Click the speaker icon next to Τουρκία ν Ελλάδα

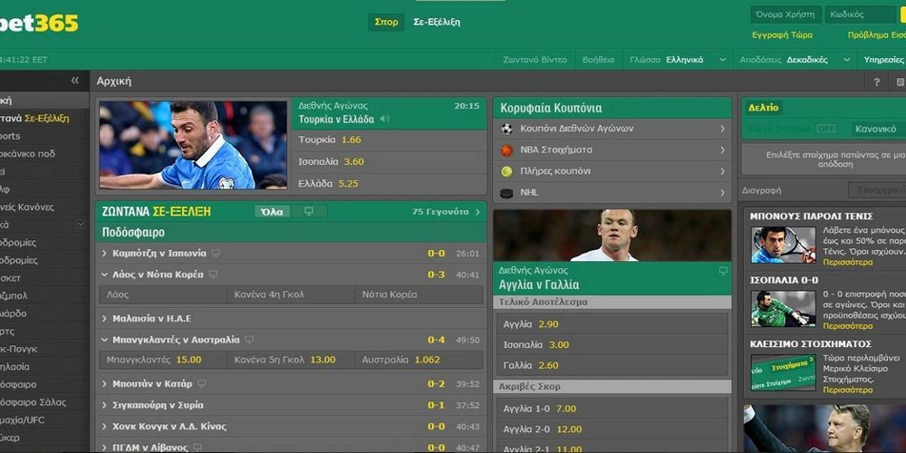click(x=385, y=119)
